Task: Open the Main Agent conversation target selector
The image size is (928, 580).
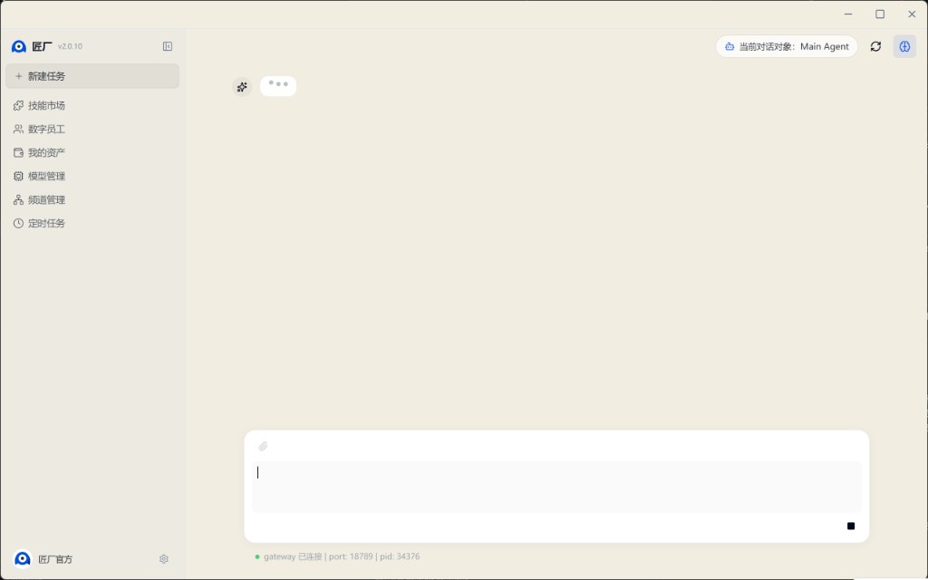Action: click(x=787, y=46)
